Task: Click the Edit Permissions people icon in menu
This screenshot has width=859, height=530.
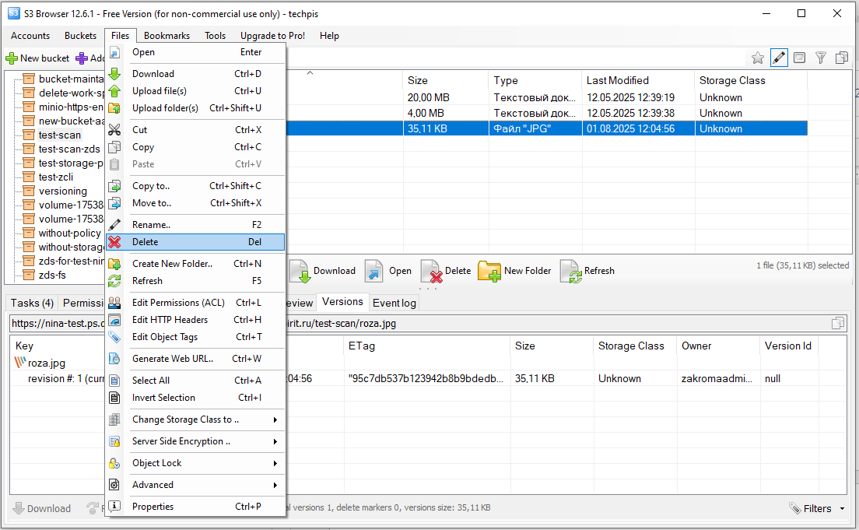Action: pos(114,303)
